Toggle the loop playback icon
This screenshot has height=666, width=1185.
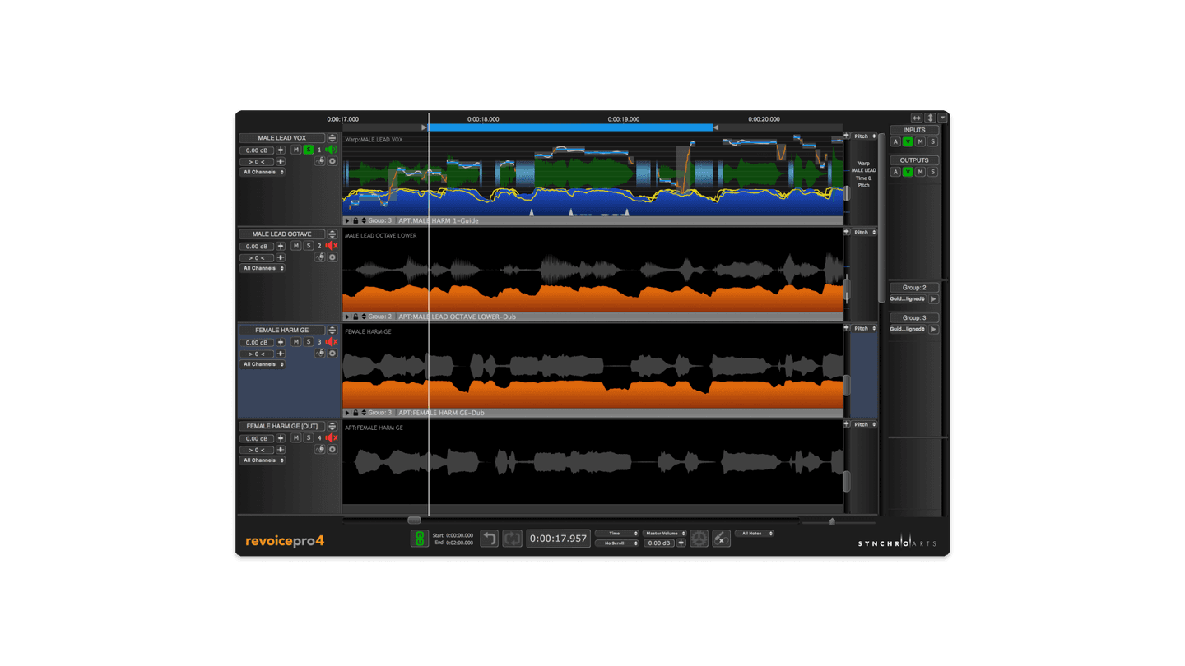click(x=512, y=539)
